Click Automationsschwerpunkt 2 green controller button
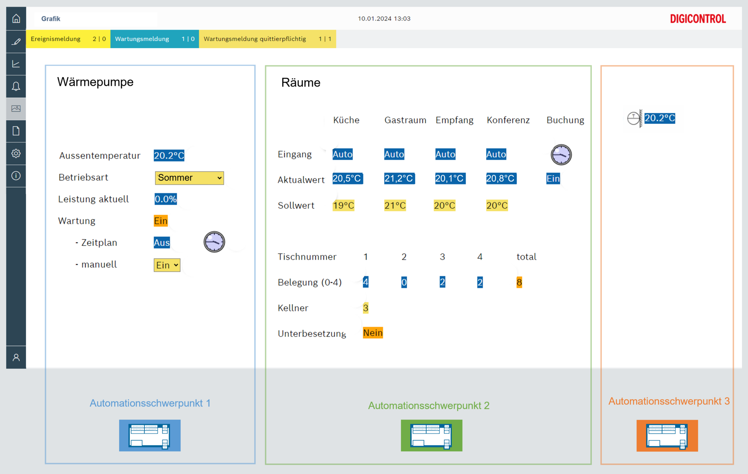 point(431,435)
